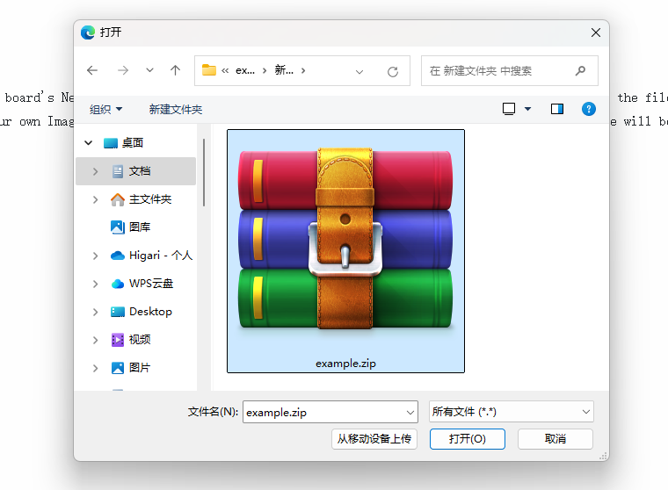Refresh the current folder view
This screenshot has width=668, height=490.
click(392, 71)
